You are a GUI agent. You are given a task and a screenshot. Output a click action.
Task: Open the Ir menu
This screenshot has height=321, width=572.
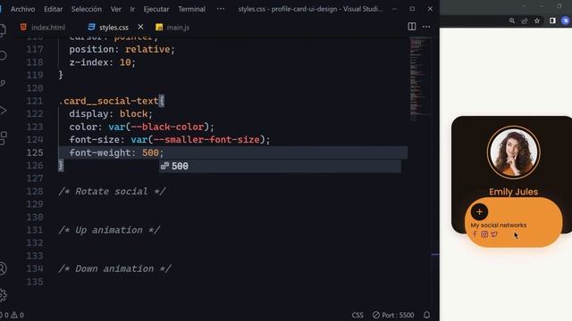click(x=132, y=9)
